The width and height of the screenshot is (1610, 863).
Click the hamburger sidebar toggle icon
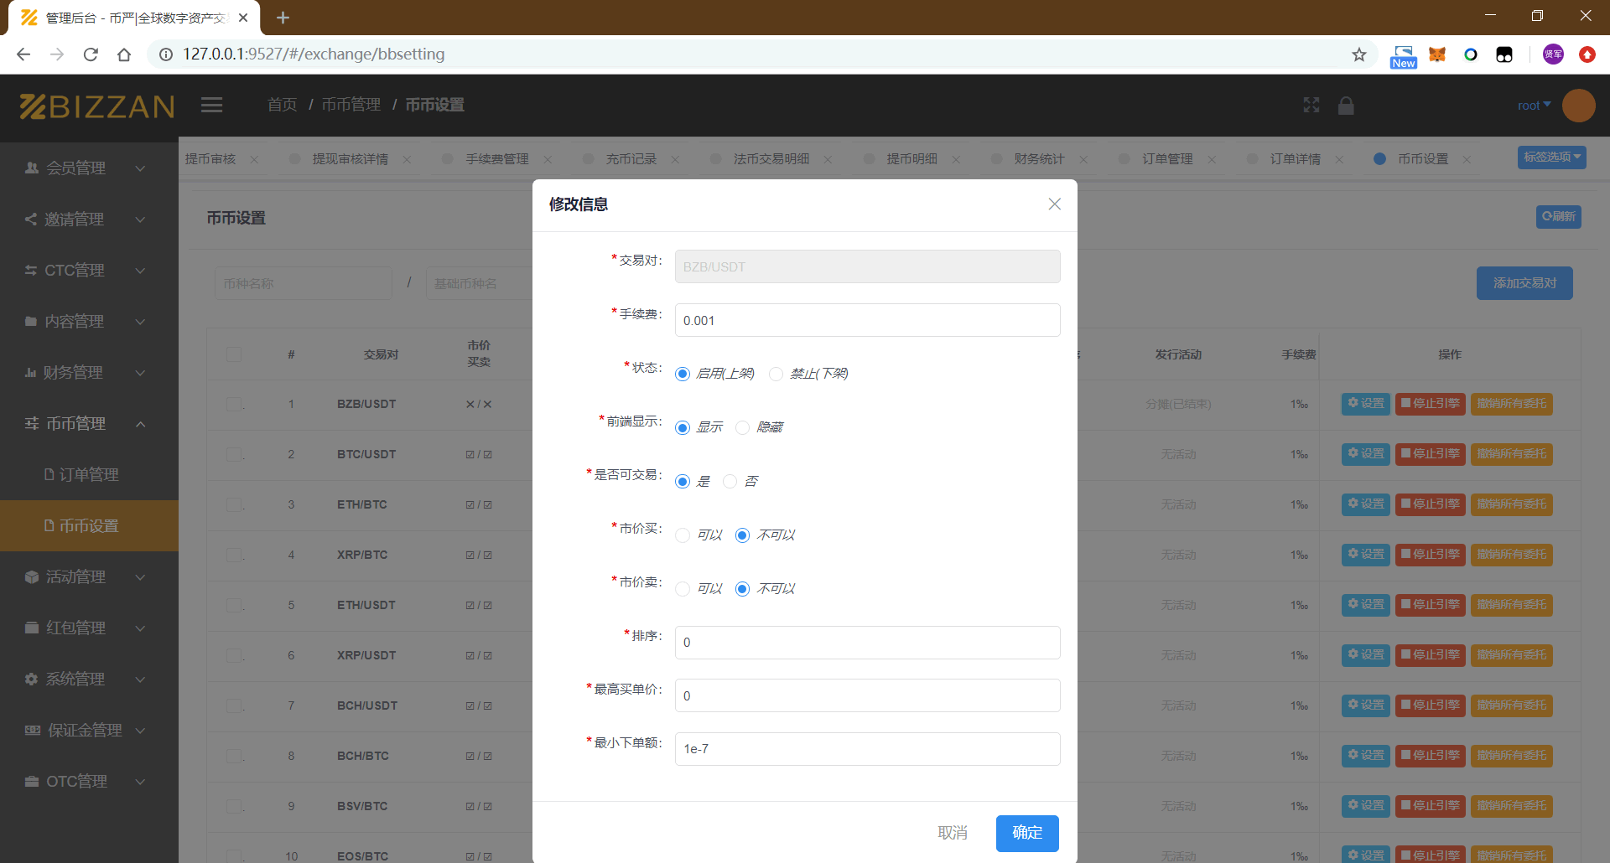[x=211, y=105]
